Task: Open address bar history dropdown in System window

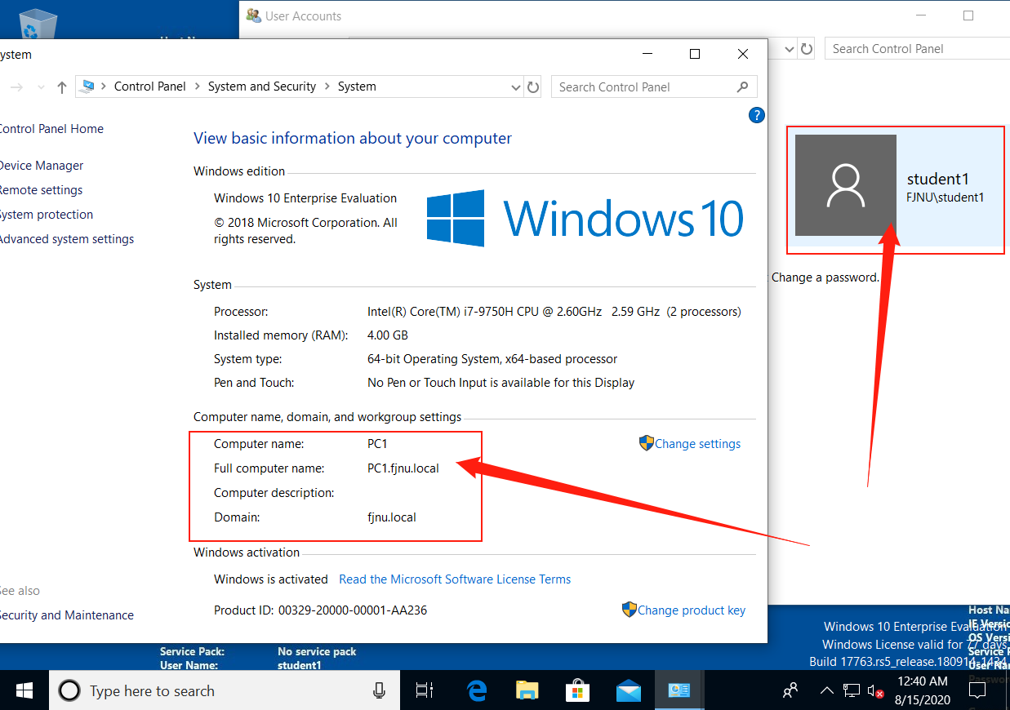Action: click(515, 87)
